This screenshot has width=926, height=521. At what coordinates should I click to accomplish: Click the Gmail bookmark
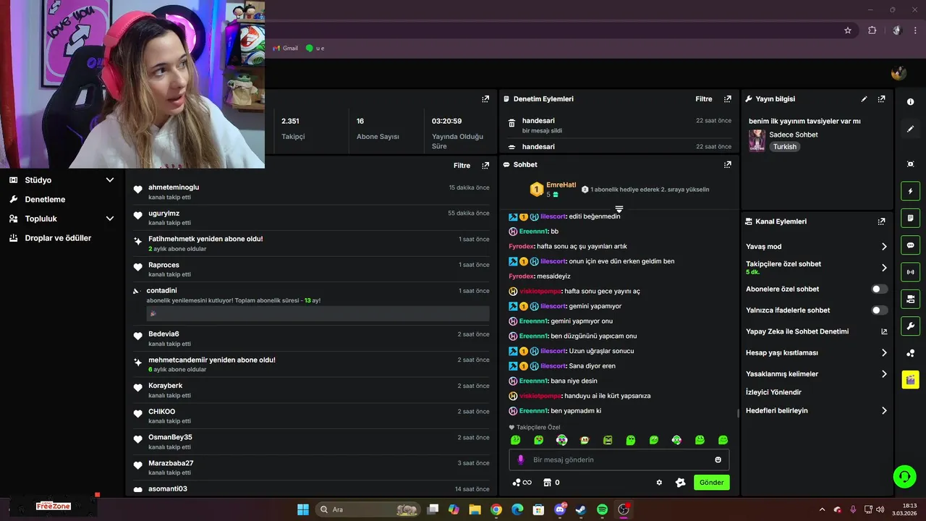click(x=286, y=48)
